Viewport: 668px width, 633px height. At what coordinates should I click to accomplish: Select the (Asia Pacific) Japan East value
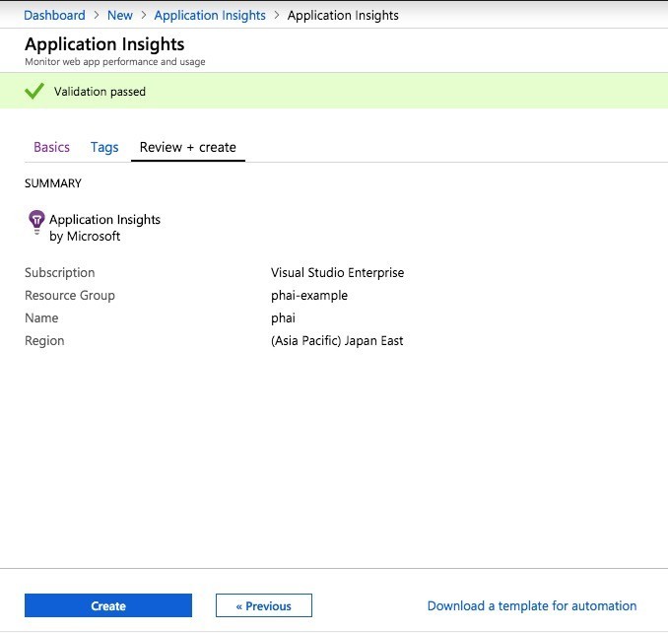(337, 340)
